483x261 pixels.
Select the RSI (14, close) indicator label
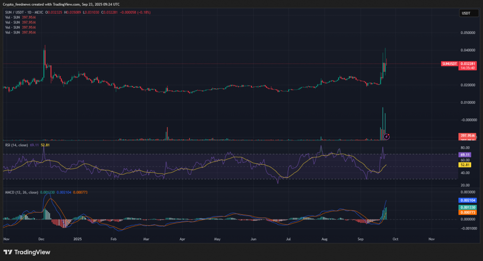[x=16, y=144]
